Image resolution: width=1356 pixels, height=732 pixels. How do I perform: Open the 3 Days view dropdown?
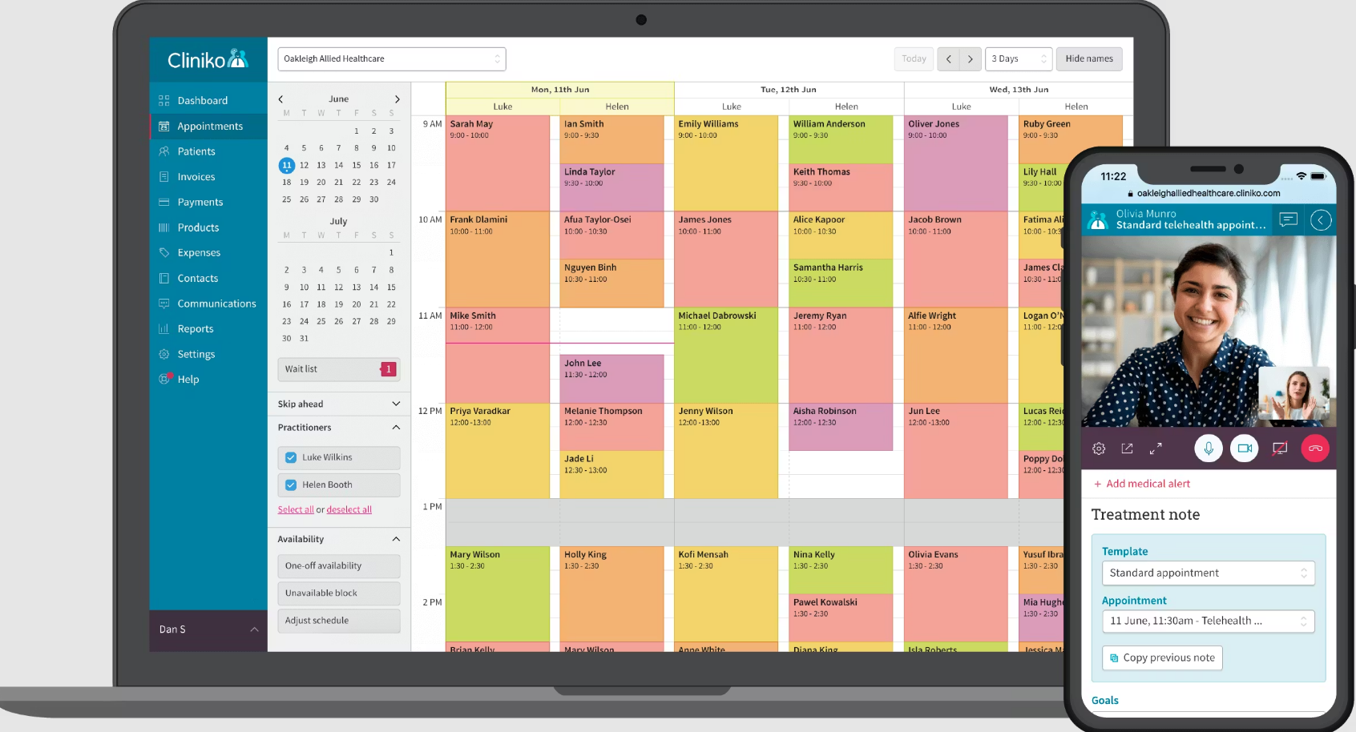coord(1019,58)
